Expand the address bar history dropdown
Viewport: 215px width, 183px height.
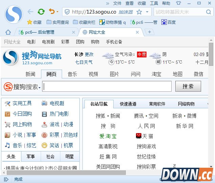tap(147, 12)
